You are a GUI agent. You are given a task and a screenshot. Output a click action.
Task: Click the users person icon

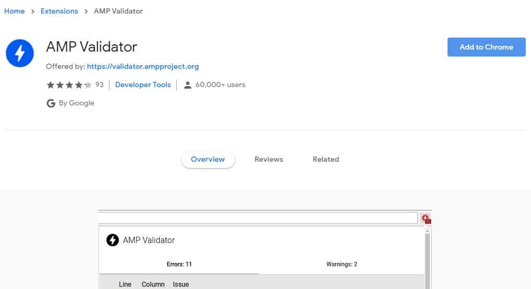click(x=187, y=85)
